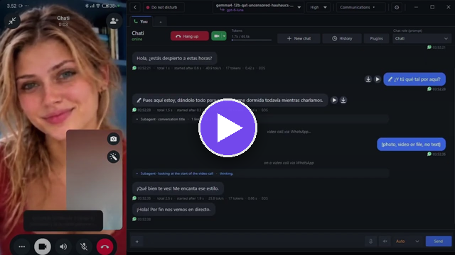The width and height of the screenshot is (455, 255).
Task: Click the tokens usage progress bar
Action: (251, 40)
